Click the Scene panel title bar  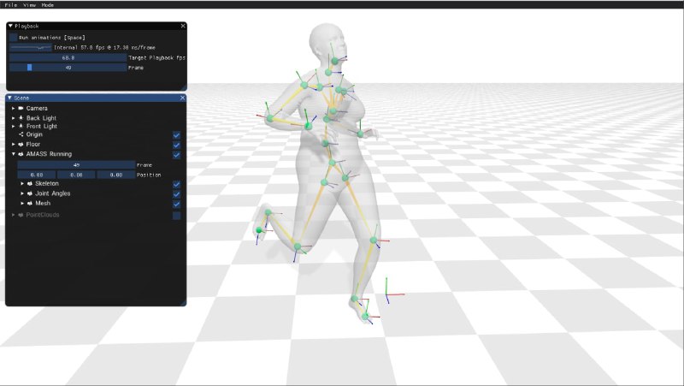pos(96,98)
